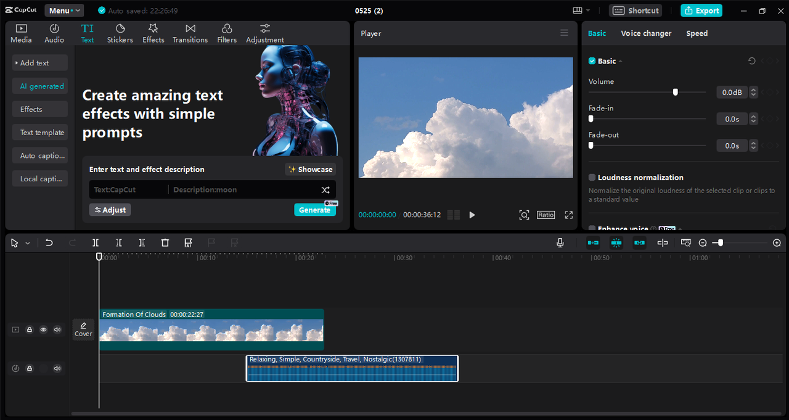Click the timeline zoom-in plus icon
This screenshot has height=420, width=789.
(x=777, y=243)
